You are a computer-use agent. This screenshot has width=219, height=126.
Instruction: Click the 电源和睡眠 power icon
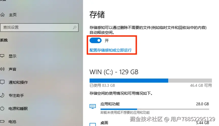coord(2,108)
